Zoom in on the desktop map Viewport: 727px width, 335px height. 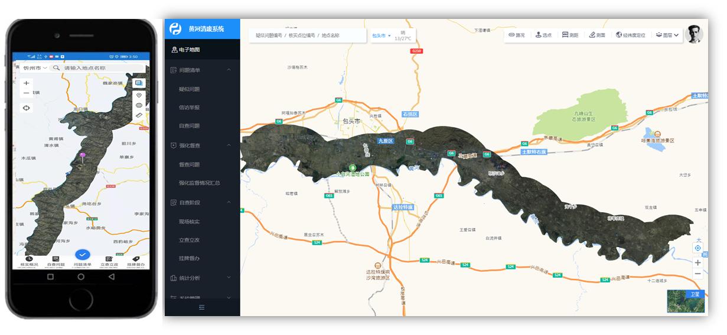point(698,262)
